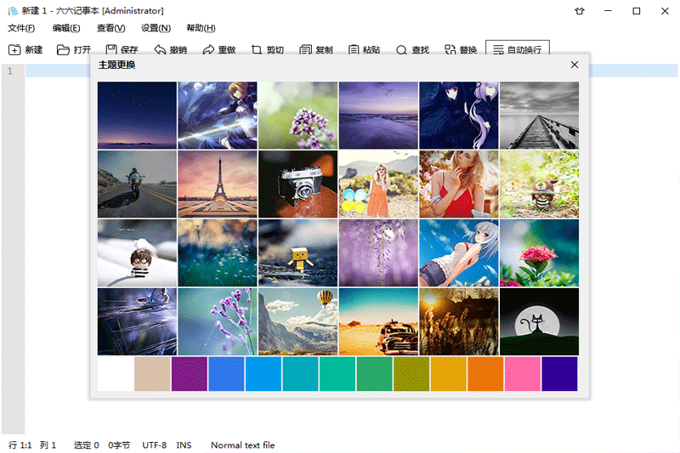Screen dimensions: 680x453
Task: Click the skin/theme shirt icon in title bar
Action: (x=580, y=11)
